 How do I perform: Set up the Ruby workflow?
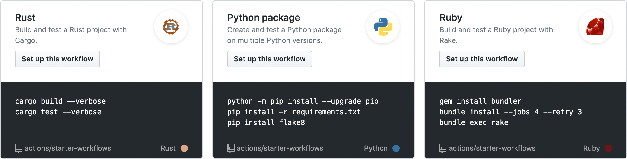click(482, 59)
